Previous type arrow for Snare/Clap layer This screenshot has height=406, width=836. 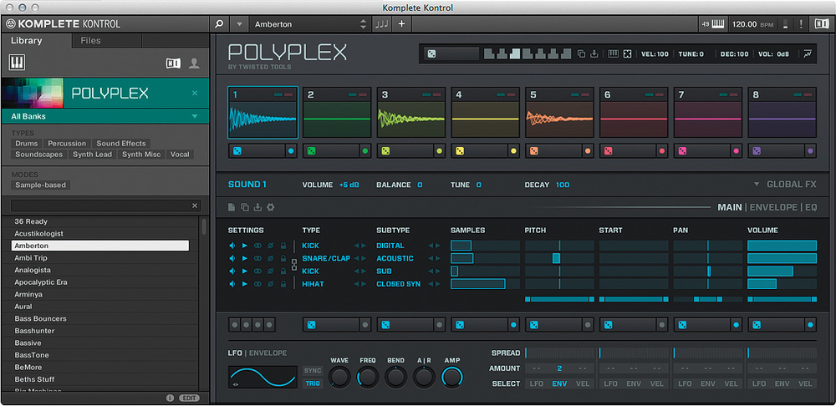click(x=357, y=258)
